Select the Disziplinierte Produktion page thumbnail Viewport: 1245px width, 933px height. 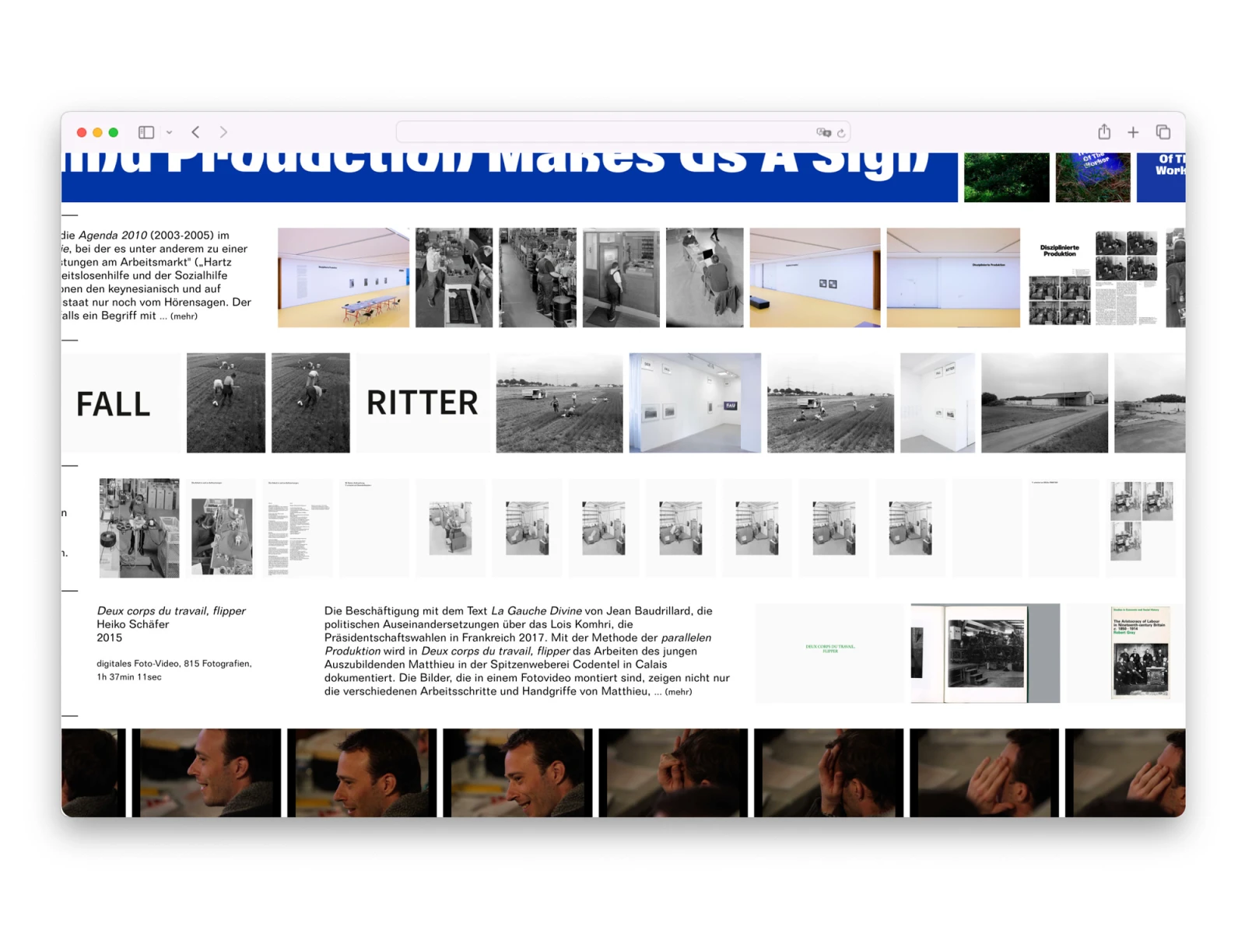click(1058, 278)
